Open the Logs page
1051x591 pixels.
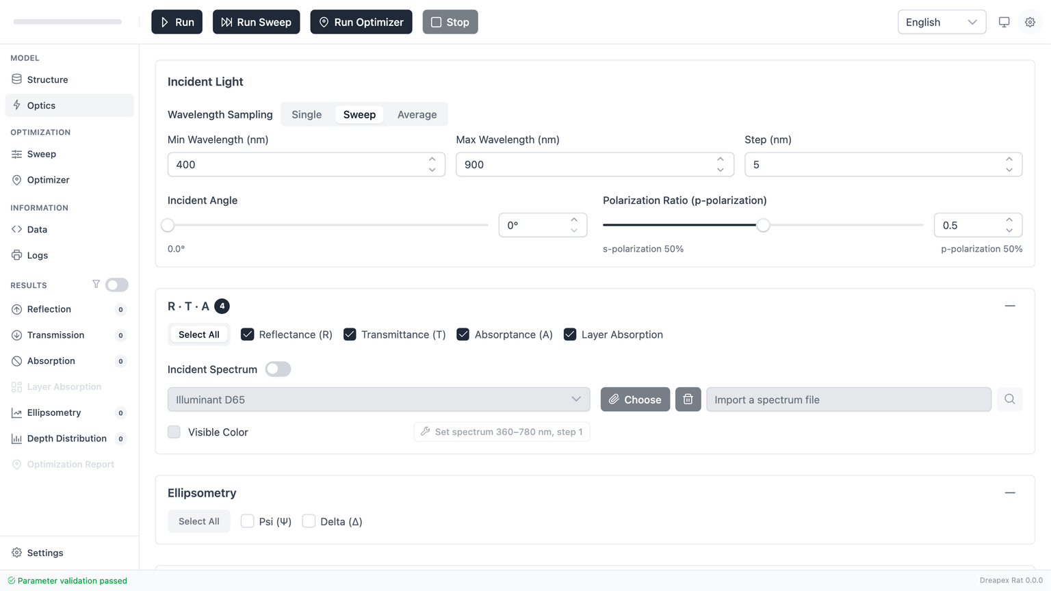point(38,255)
